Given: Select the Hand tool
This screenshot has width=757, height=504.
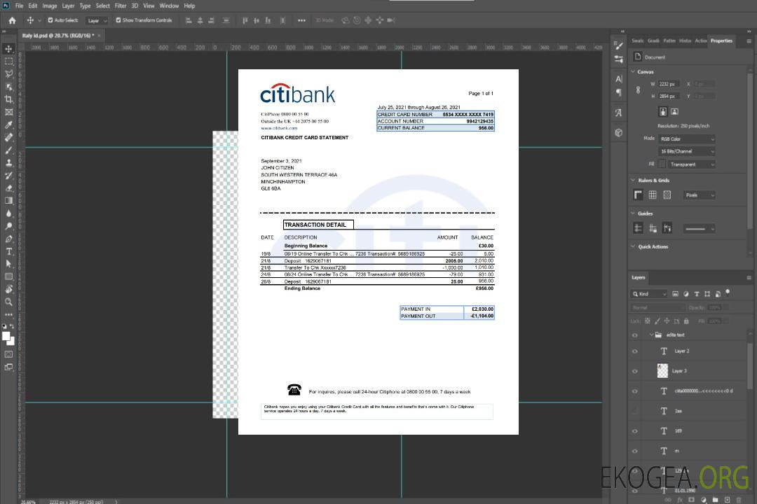Looking at the screenshot, I should (x=8, y=289).
